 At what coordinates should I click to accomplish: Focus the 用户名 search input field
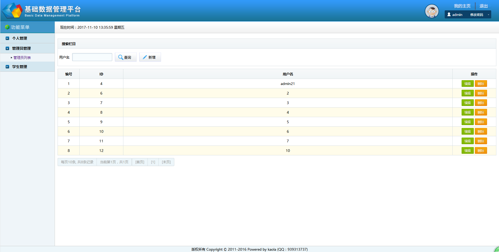(x=92, y=57)
